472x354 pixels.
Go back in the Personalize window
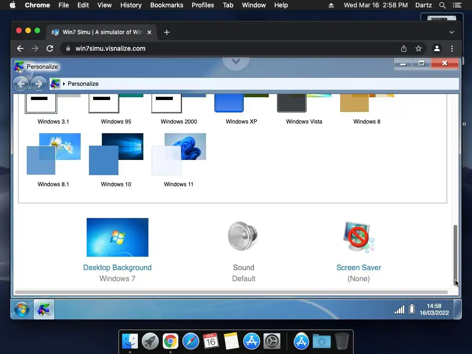[x=21, y=83]
